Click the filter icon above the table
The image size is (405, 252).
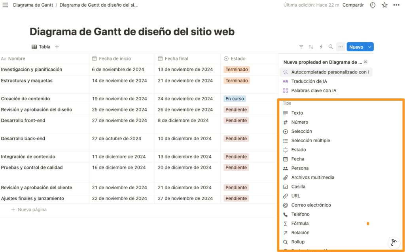click(x=301, y=47)
